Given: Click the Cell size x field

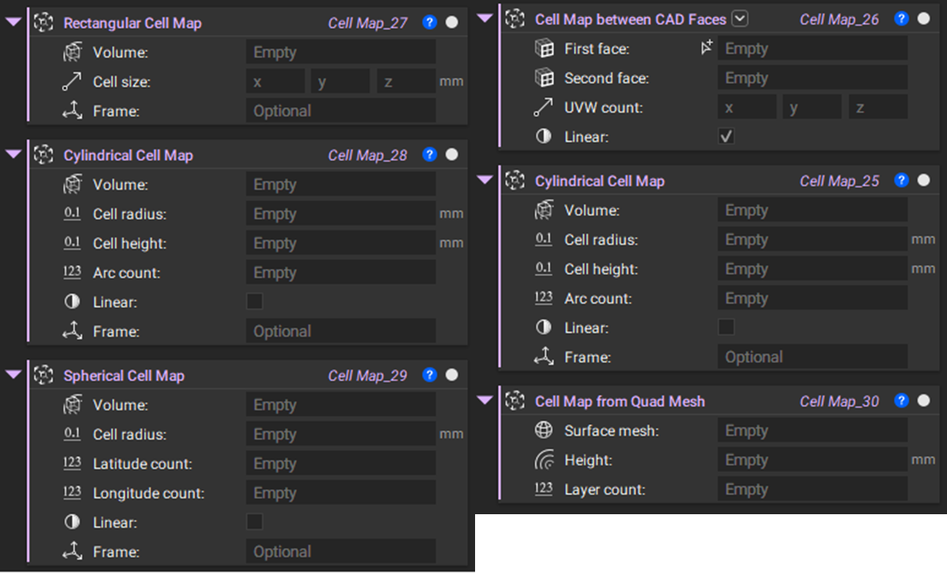Looking at the screenshot, I should [275, 82].
